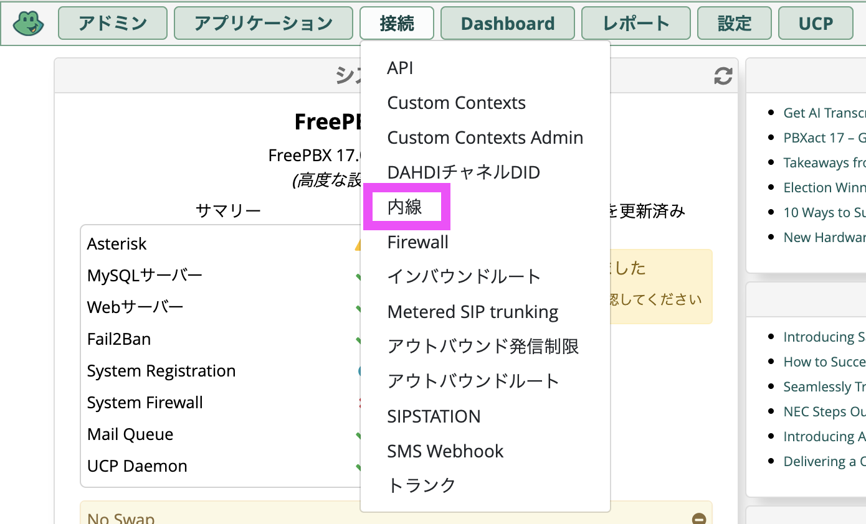The width and height of the screenshot is (866, 524).
Task: Collapse the No Swap warning minus icon
Action: pos(699,519)
